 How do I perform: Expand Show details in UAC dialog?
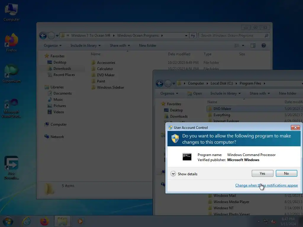coord(184,174)
